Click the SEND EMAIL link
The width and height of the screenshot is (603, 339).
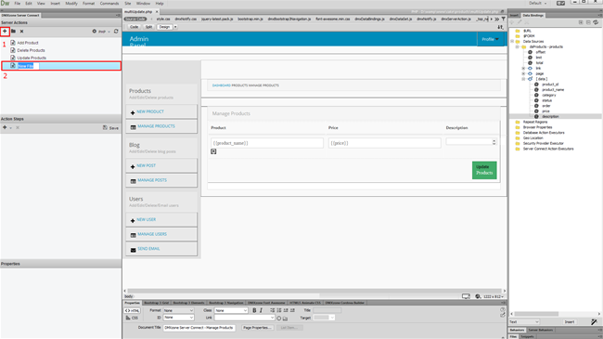pyautogui.click(x=148, y=249)
